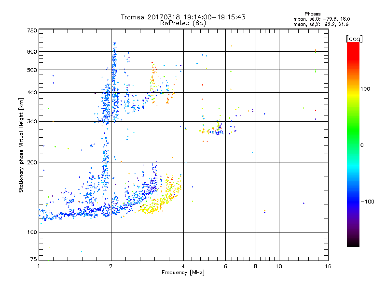386x290 pixels.
Task: Click the "RwPretec (8p)" subtitle
Action: [183, 23]
